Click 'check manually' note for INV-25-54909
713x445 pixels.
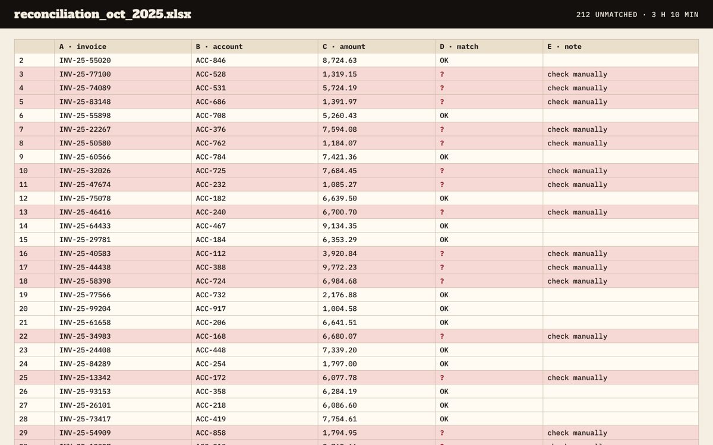[620, 433]
